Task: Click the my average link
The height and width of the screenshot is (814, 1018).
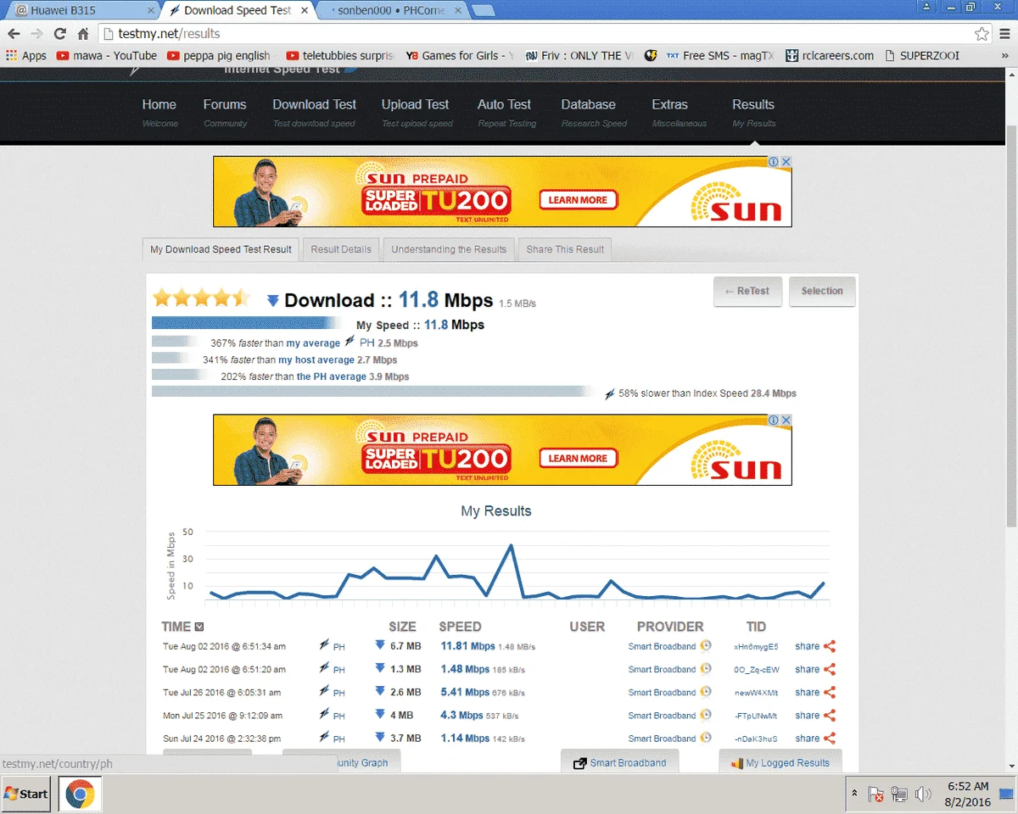Action: pos(313,343)
